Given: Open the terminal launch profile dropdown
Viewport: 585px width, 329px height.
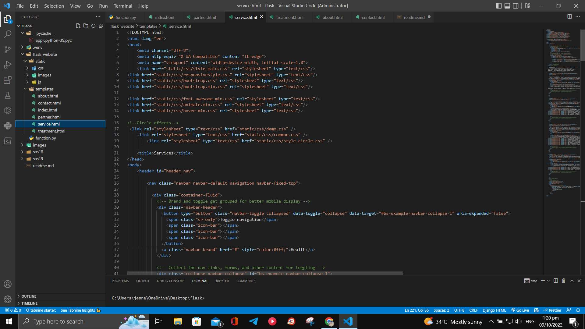Looking at the screenshot, I should coord(548,281).
